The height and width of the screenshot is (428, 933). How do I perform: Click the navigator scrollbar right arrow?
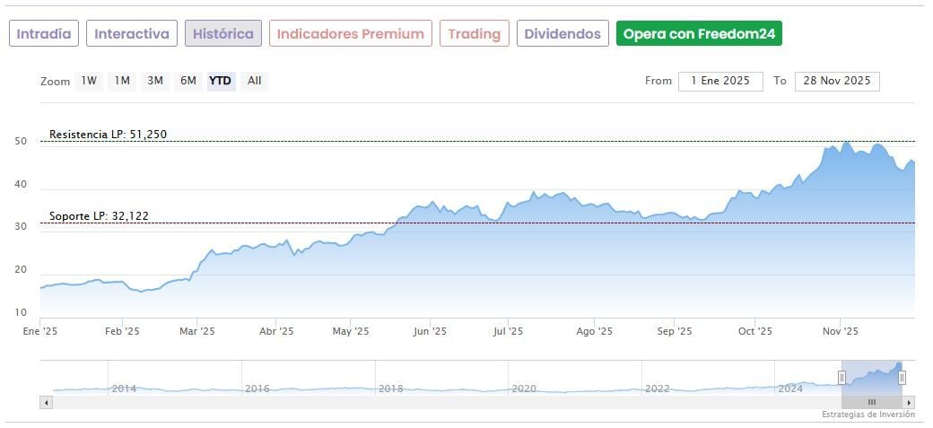pyautogui.click(x=910, y=403)
